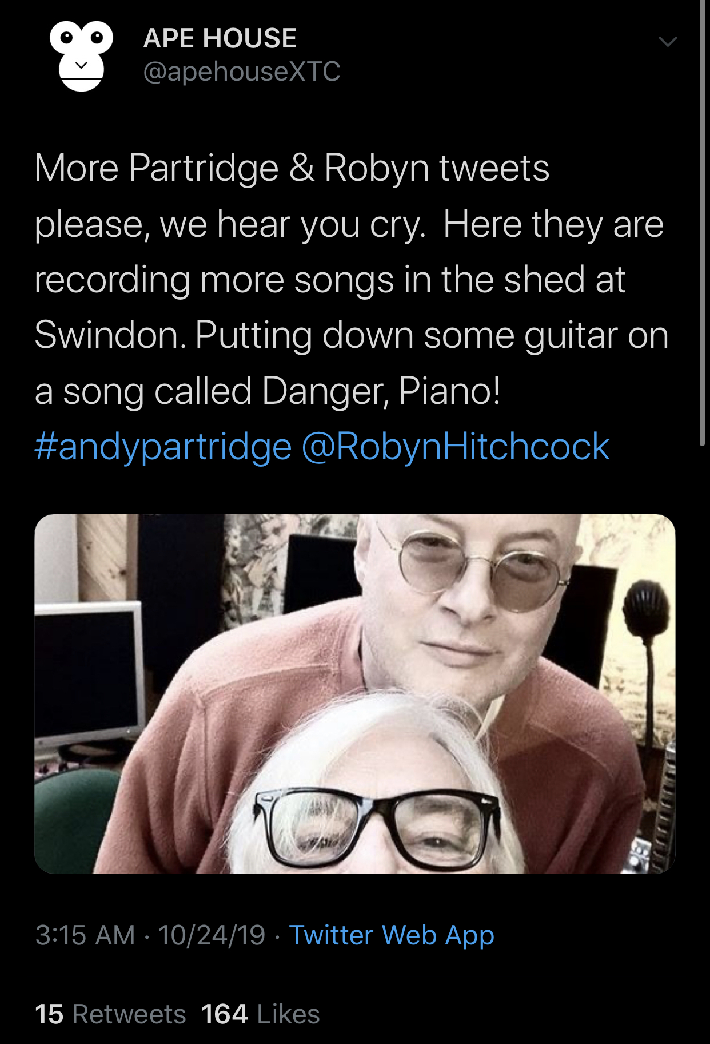Click the round tinted sunglasses in photo
Image resolution: width=710 pixels, height=1044 pixels.
pos(477,566)
